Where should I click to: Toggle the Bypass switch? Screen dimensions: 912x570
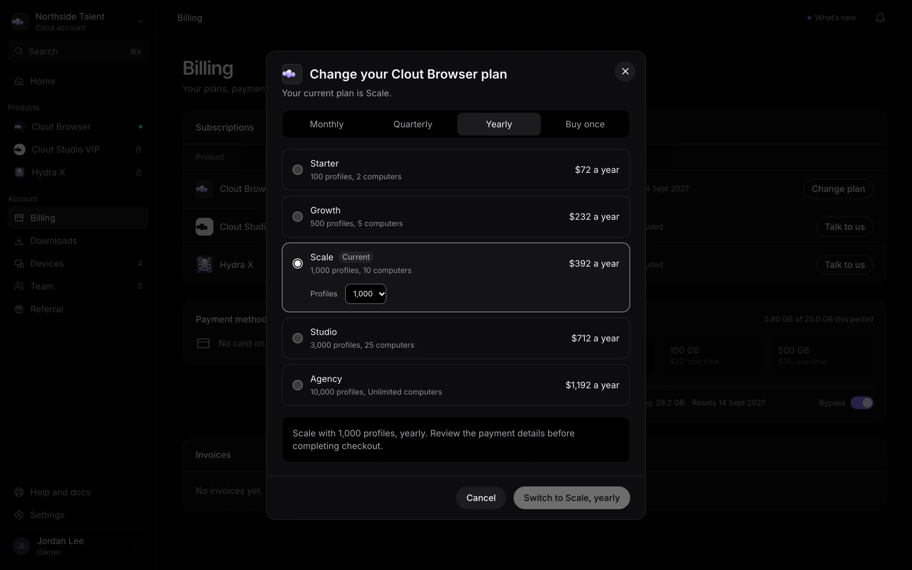(x=862, y=403)
